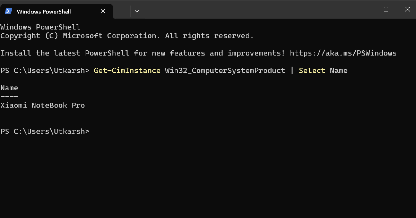The image size is (416, 218).
Task: Click the Name argument after Select
Action: point(339,70)
